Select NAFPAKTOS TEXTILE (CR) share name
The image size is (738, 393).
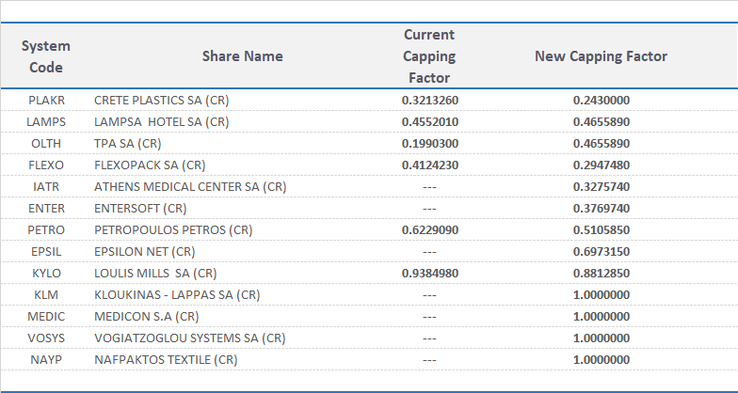coord(166,359)
